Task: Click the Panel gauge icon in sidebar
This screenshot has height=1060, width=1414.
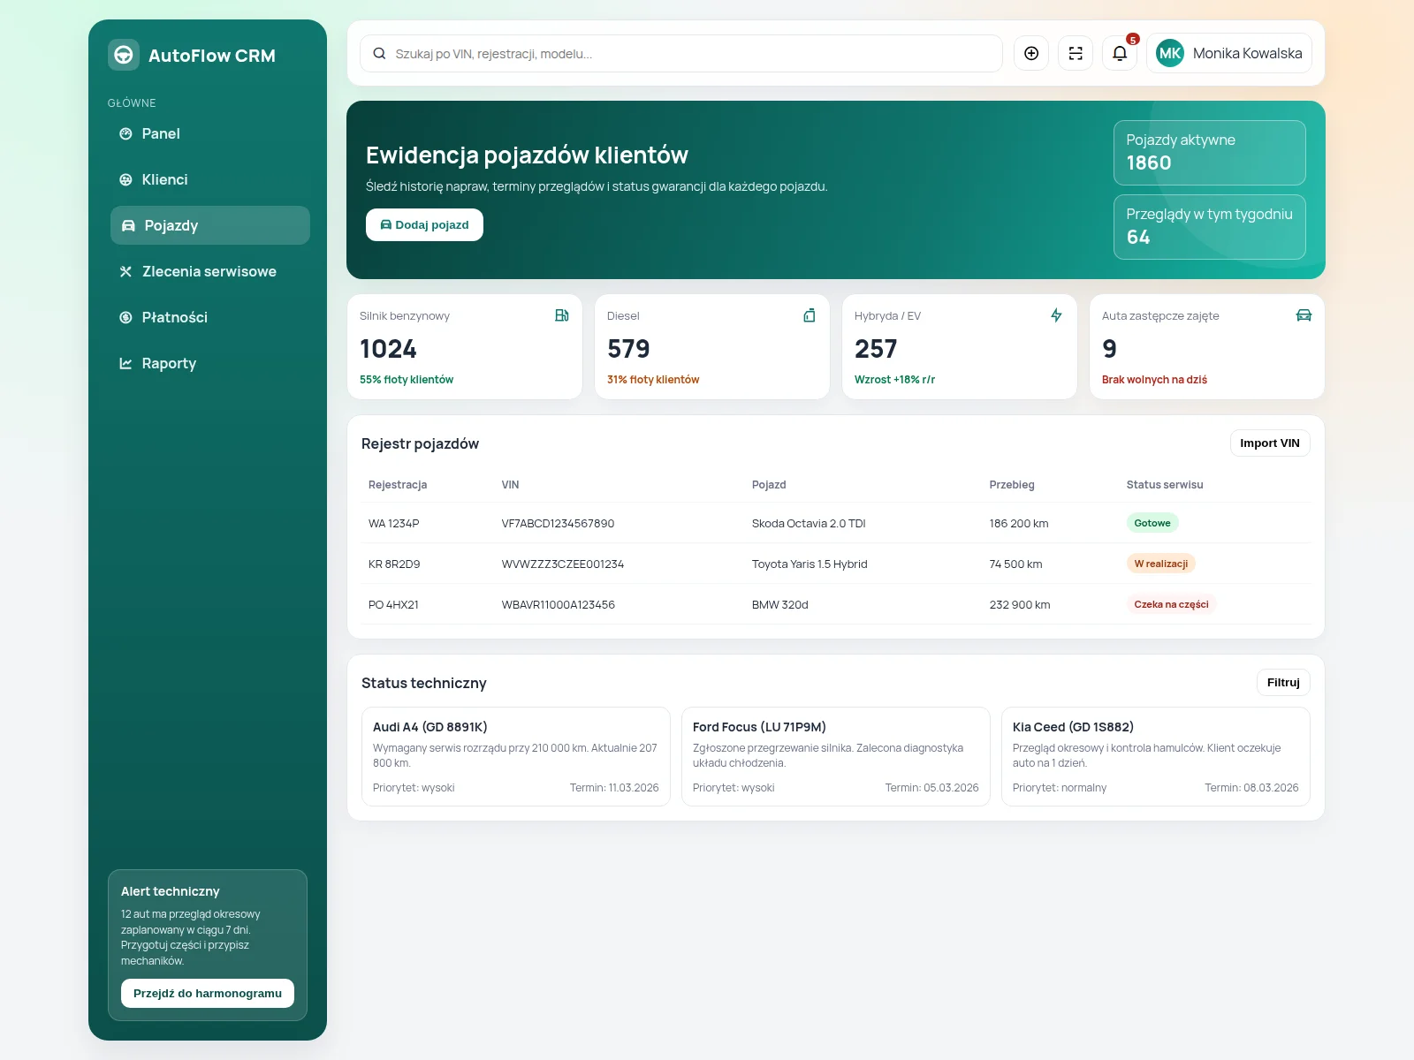Action: click(125, 133)
